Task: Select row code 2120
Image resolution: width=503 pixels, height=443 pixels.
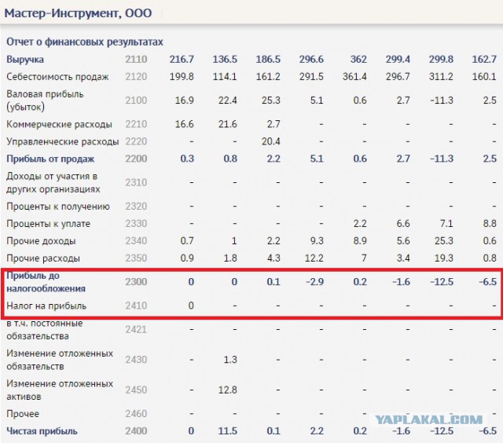Action: pos(136,77)
